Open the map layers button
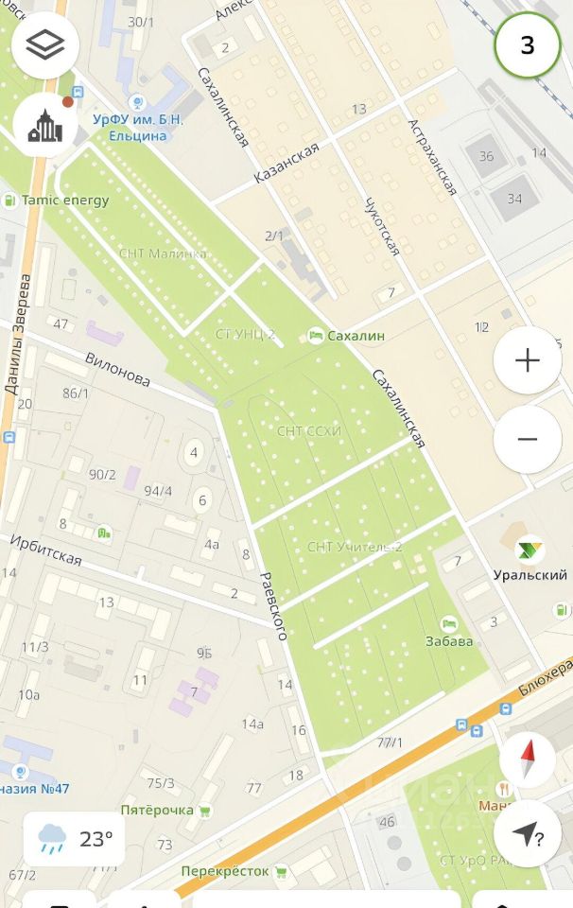Screen dimensions: 573x908 point(45,44)
